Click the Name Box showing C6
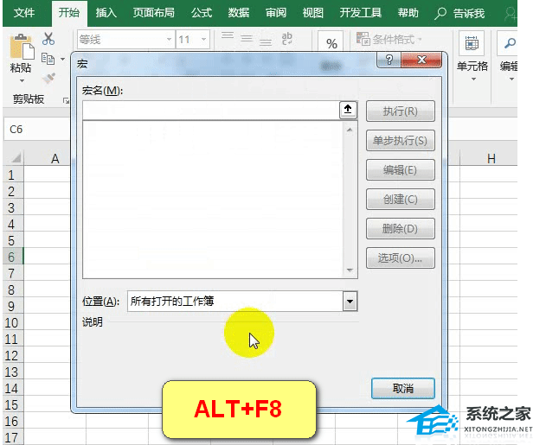 coord(36,130)
